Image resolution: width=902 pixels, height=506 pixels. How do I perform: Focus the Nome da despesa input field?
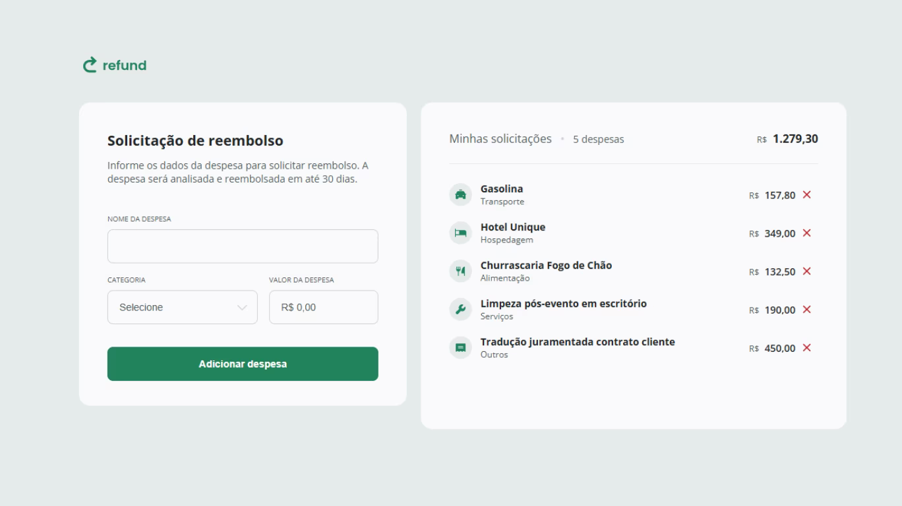click(x=243, y=246)
